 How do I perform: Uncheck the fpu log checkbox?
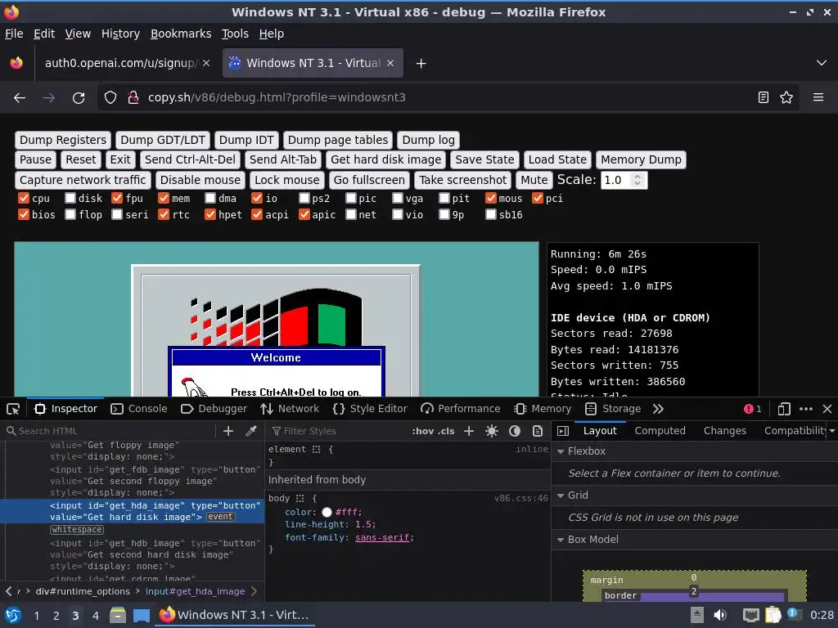[x=117, y=198]
